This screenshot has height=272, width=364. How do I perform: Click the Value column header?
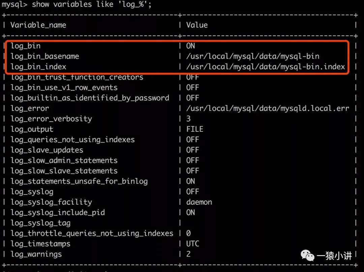[x=197, y=25]
